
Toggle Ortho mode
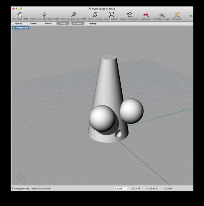pos(33,24)
